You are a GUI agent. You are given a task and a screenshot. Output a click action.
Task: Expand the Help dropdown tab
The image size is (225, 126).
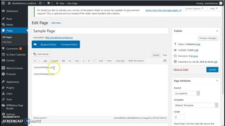point(213,8)
